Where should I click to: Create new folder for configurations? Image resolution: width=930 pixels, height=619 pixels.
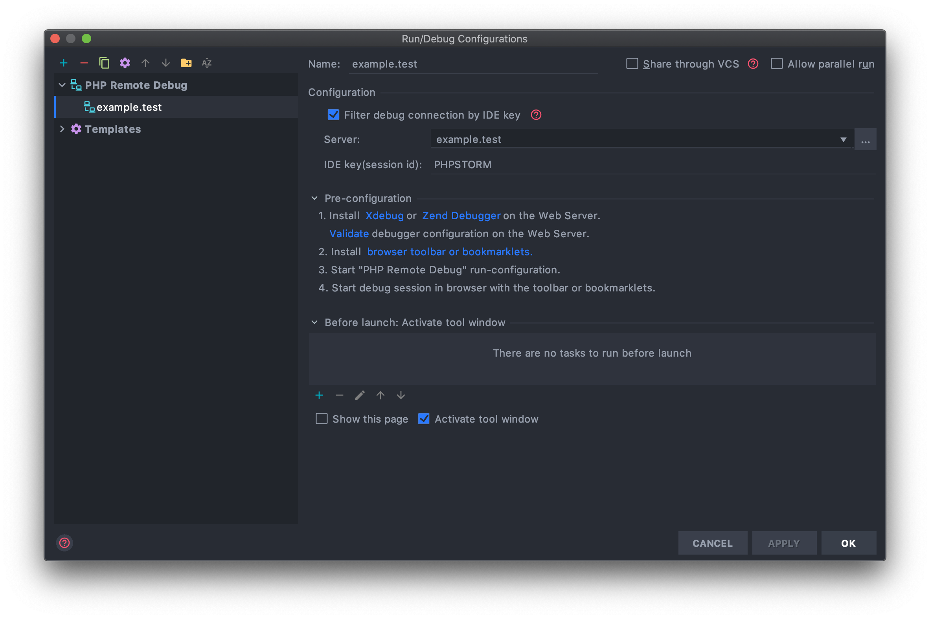[x=186, y=63]
